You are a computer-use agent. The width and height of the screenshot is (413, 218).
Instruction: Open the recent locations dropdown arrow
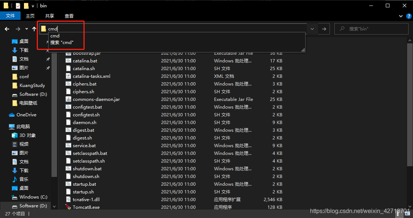[26, 29]
